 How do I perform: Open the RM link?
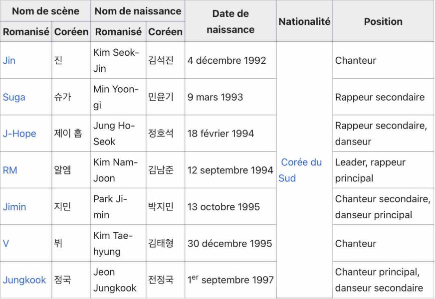[x=10, y=170]
